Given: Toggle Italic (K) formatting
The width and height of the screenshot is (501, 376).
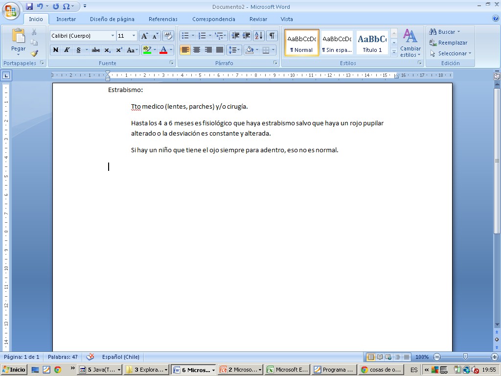Looking at the screenshot, I should click(x=67, y=50).
